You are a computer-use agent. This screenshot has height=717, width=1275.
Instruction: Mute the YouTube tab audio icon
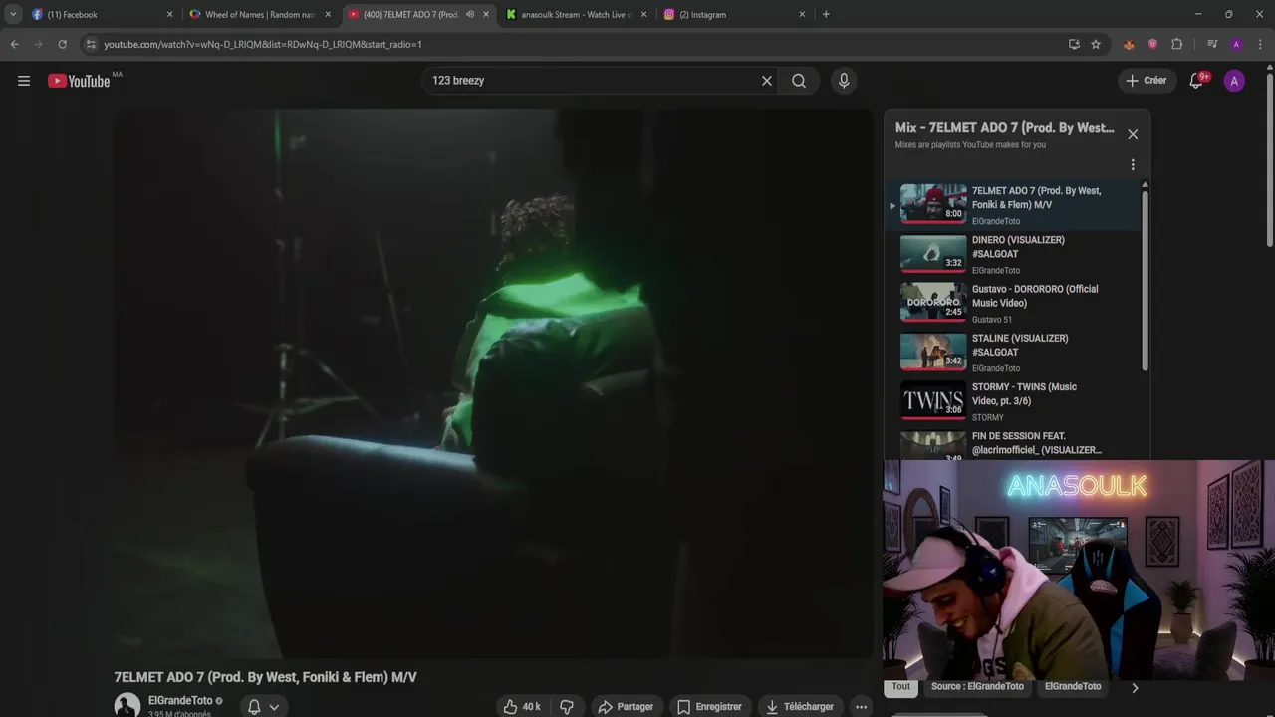pyautogui.click(x=470, y=14)
